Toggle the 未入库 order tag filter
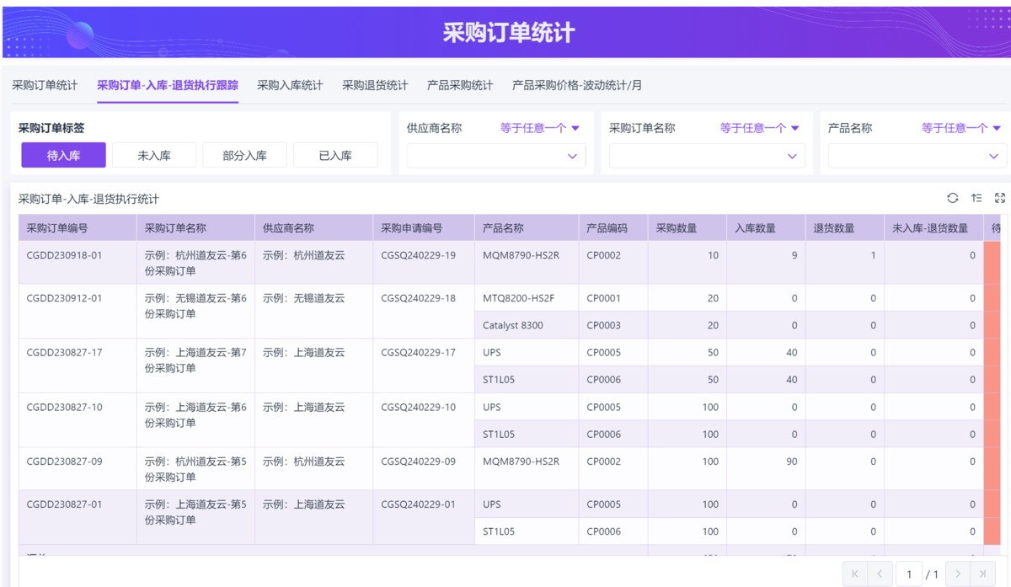This screenshot has height=587, width=1011. [154, 155]
